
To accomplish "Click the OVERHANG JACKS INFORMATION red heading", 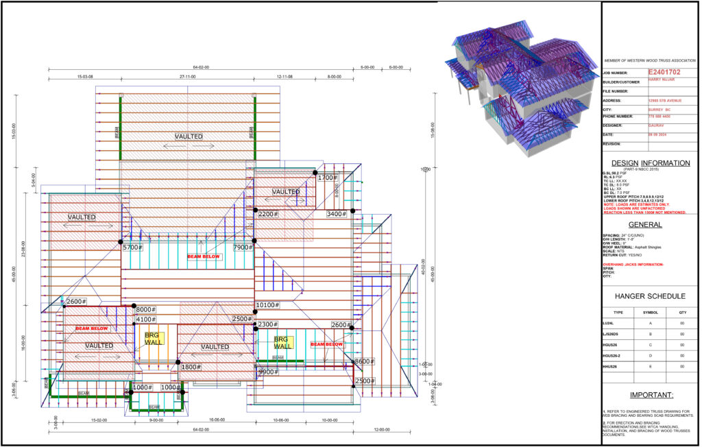I will pos(633,264).
